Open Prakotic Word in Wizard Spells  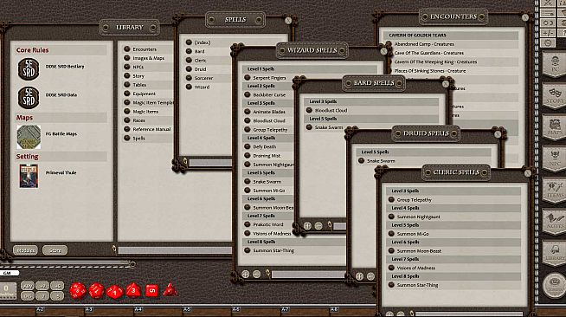(x=267, y=224)
